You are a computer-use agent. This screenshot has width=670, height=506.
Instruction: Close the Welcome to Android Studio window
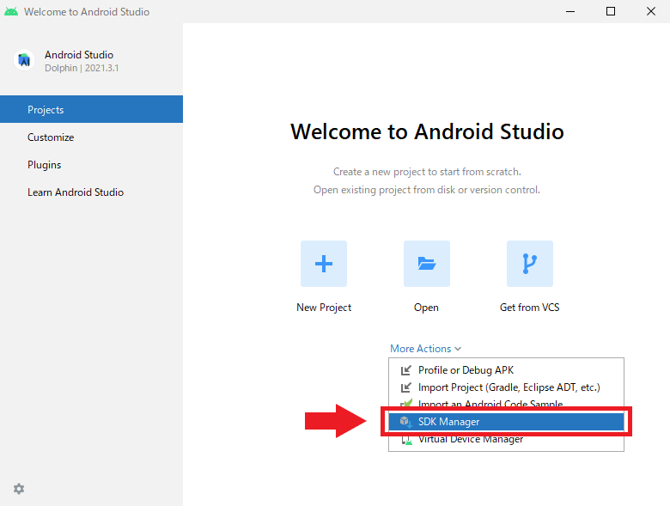tap(651, 11)
